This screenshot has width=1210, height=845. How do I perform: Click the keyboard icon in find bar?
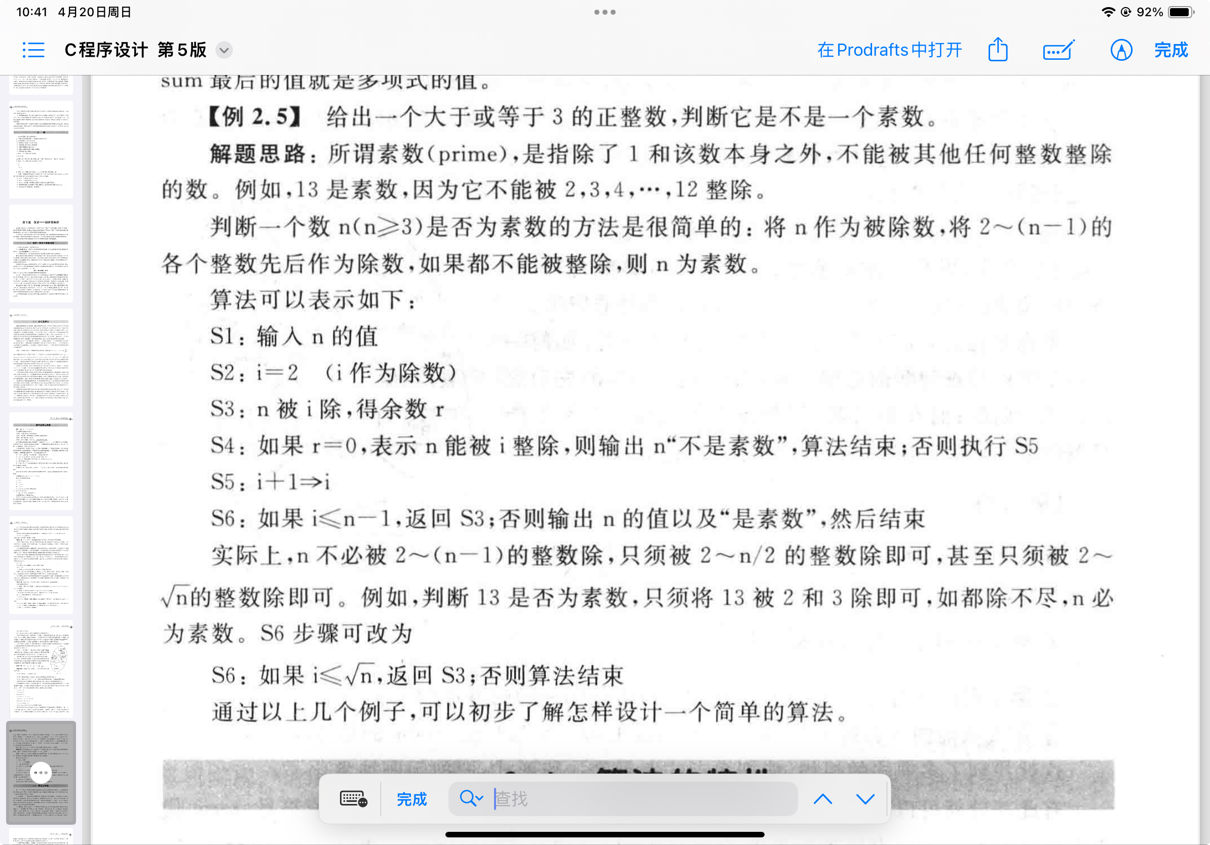point(353,798)
